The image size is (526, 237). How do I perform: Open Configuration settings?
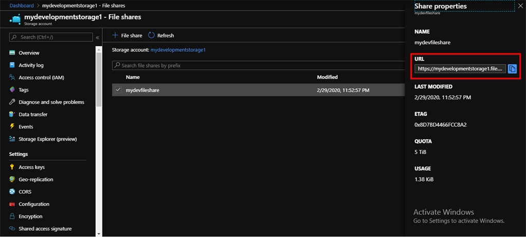point(34,204)
